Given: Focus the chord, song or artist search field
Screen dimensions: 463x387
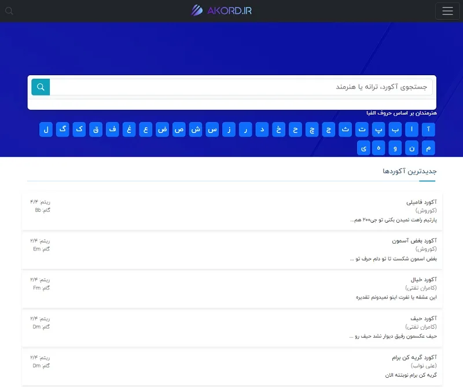Looking at the screenshot, I should [241, 87].
